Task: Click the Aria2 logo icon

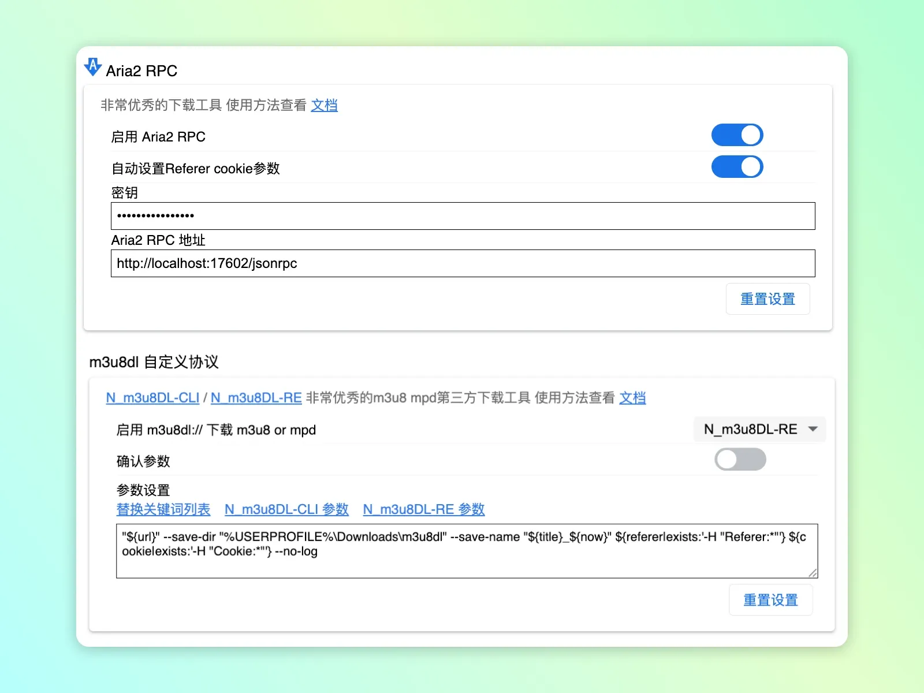Action: pyautogui.click(x=93, y=67)
